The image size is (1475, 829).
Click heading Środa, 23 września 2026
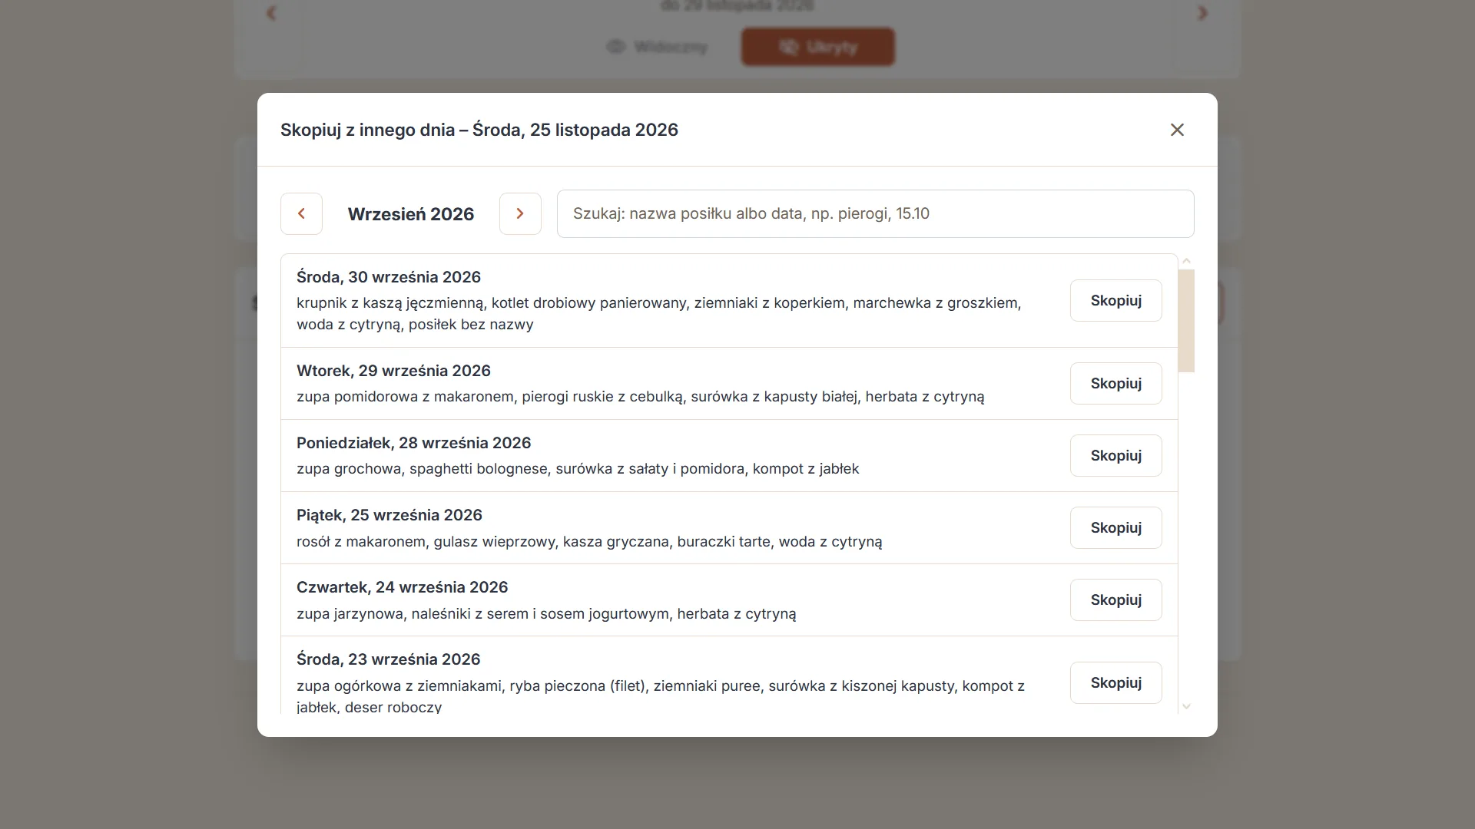click(x=388, y=659)
